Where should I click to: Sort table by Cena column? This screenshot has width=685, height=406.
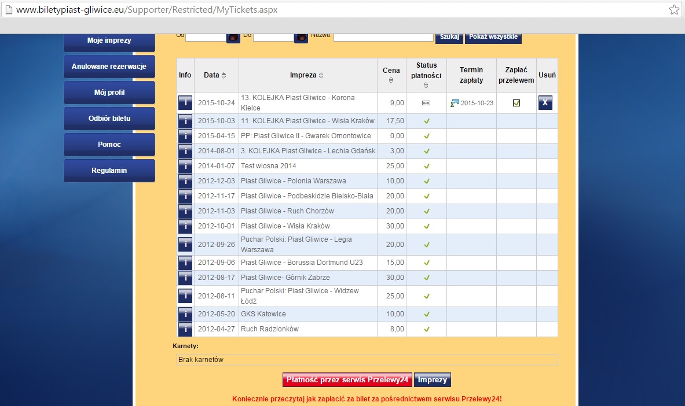point(391,80)
